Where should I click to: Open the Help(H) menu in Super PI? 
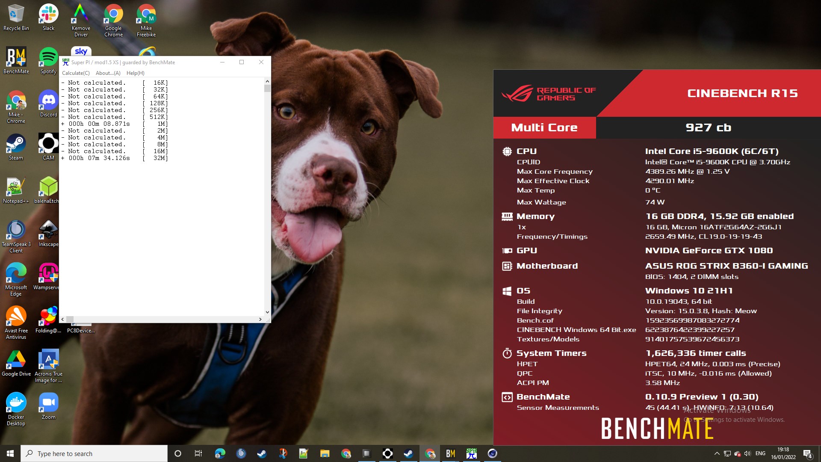click(135, 73)
